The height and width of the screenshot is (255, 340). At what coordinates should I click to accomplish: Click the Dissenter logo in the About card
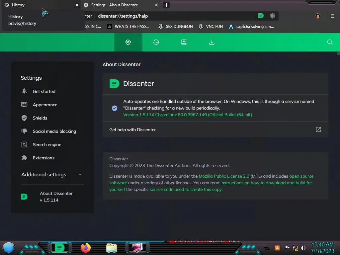[115, 84]
